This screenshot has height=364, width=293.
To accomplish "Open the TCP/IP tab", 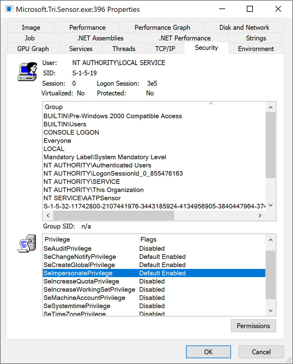I will (x=165, y=49).
